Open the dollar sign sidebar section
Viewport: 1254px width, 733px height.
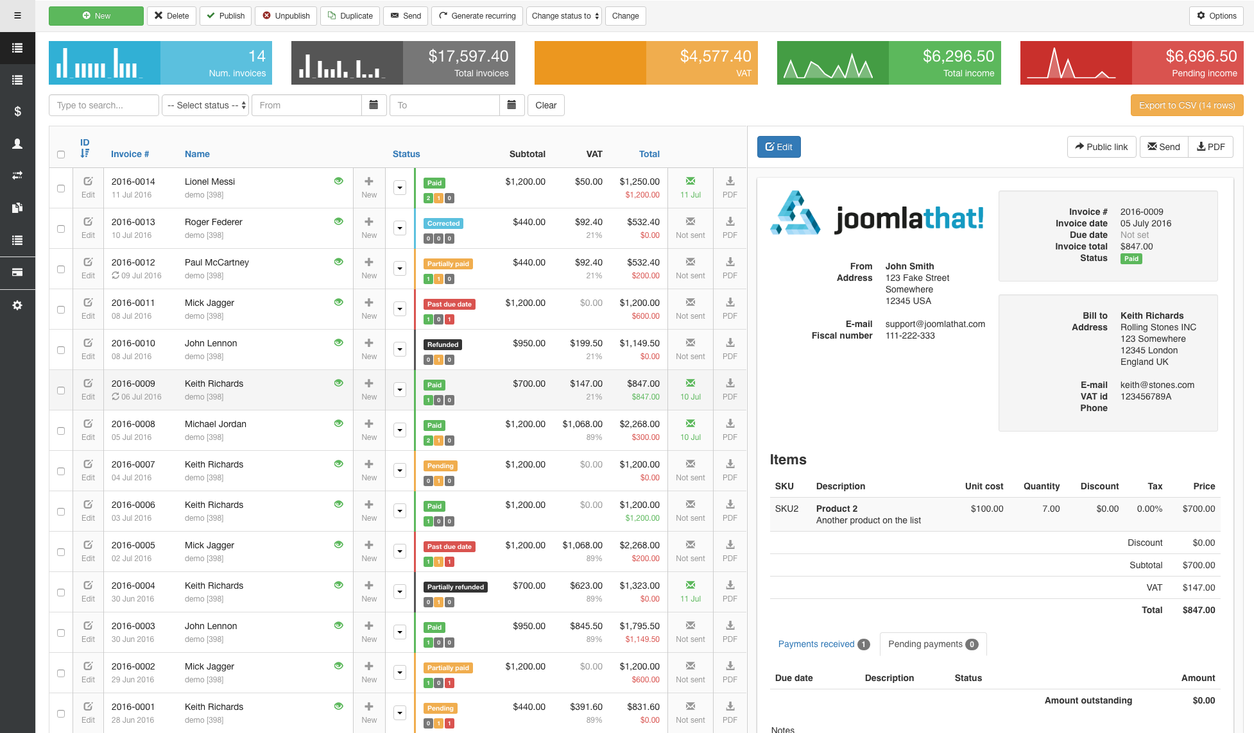pos(17,112)
